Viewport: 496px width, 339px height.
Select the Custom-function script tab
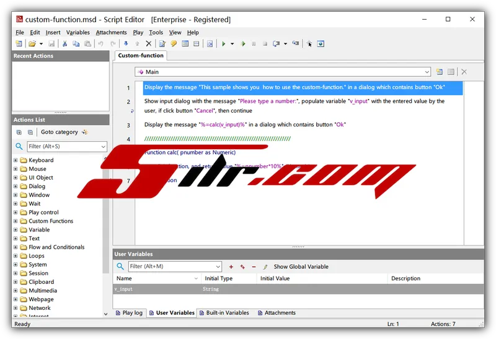click(x=141, y=56)
